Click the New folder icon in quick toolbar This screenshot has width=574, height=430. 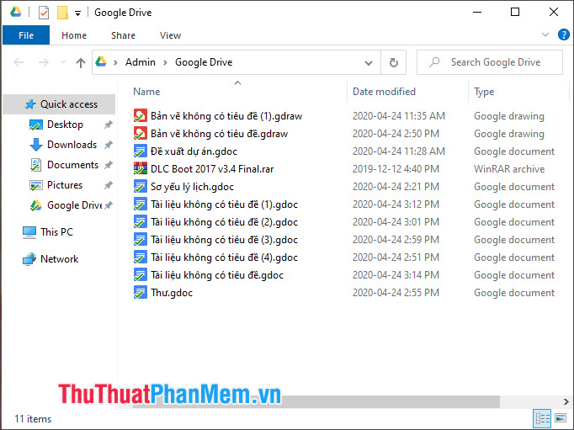[x=62, y=13]
